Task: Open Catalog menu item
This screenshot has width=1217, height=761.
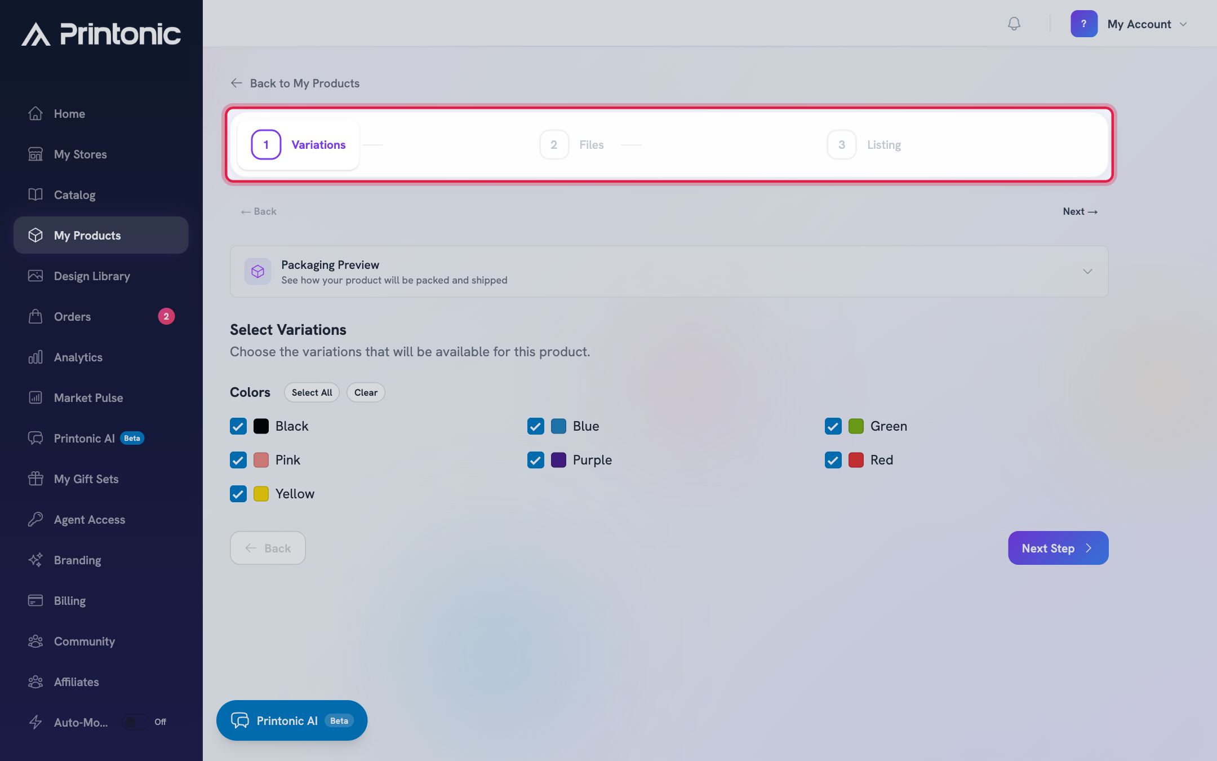Action: tap(101, 194)
